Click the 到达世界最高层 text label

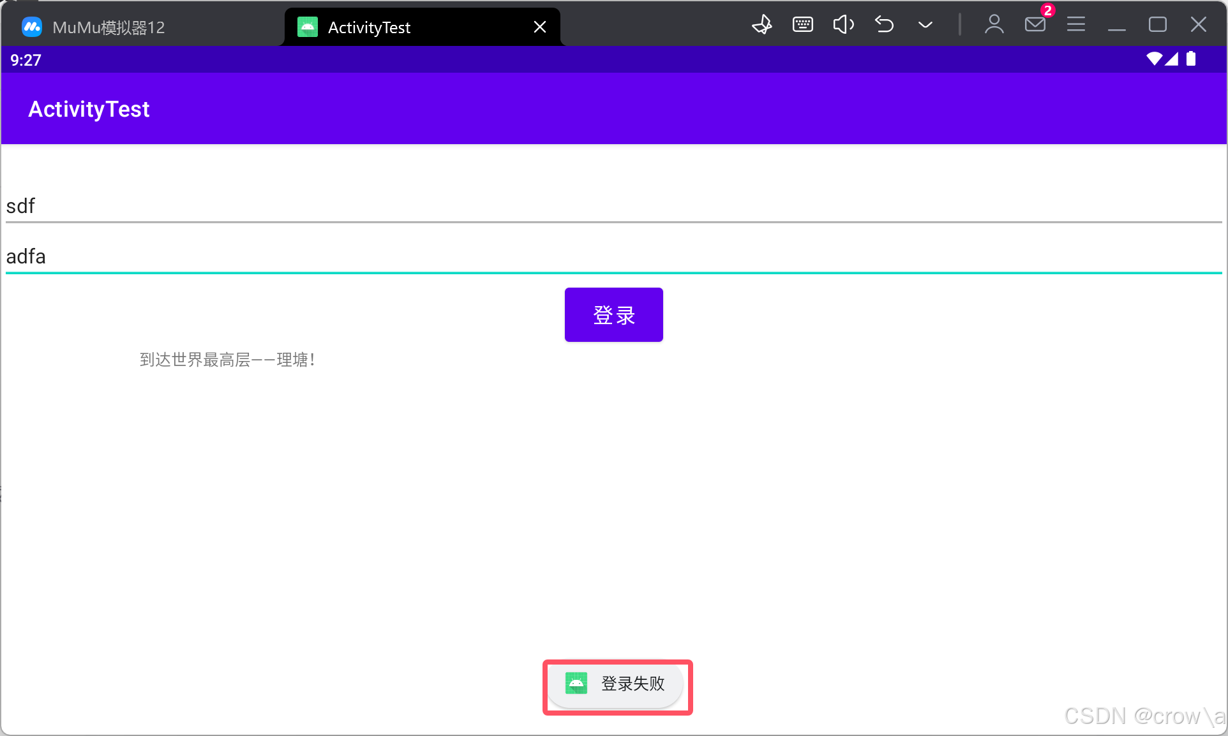[227, 360]
